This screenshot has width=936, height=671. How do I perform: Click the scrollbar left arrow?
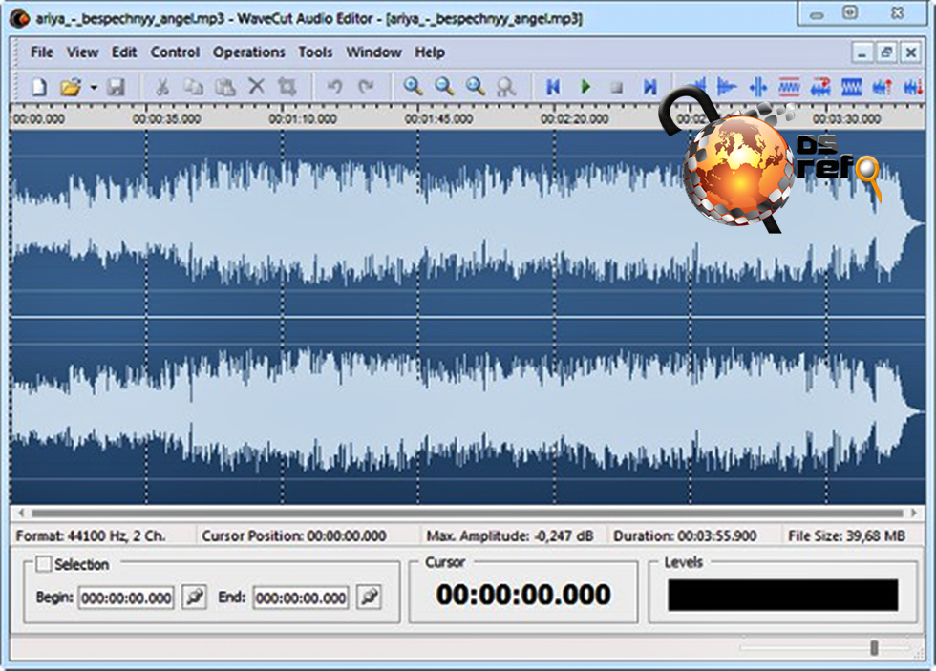pos(21,513)
